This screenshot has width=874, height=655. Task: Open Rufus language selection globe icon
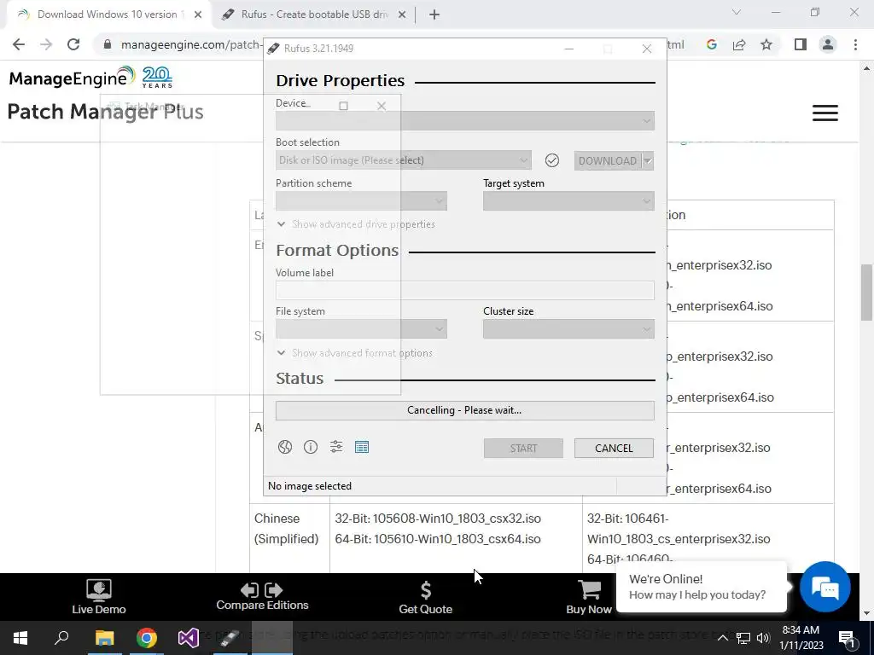[285, 447]
